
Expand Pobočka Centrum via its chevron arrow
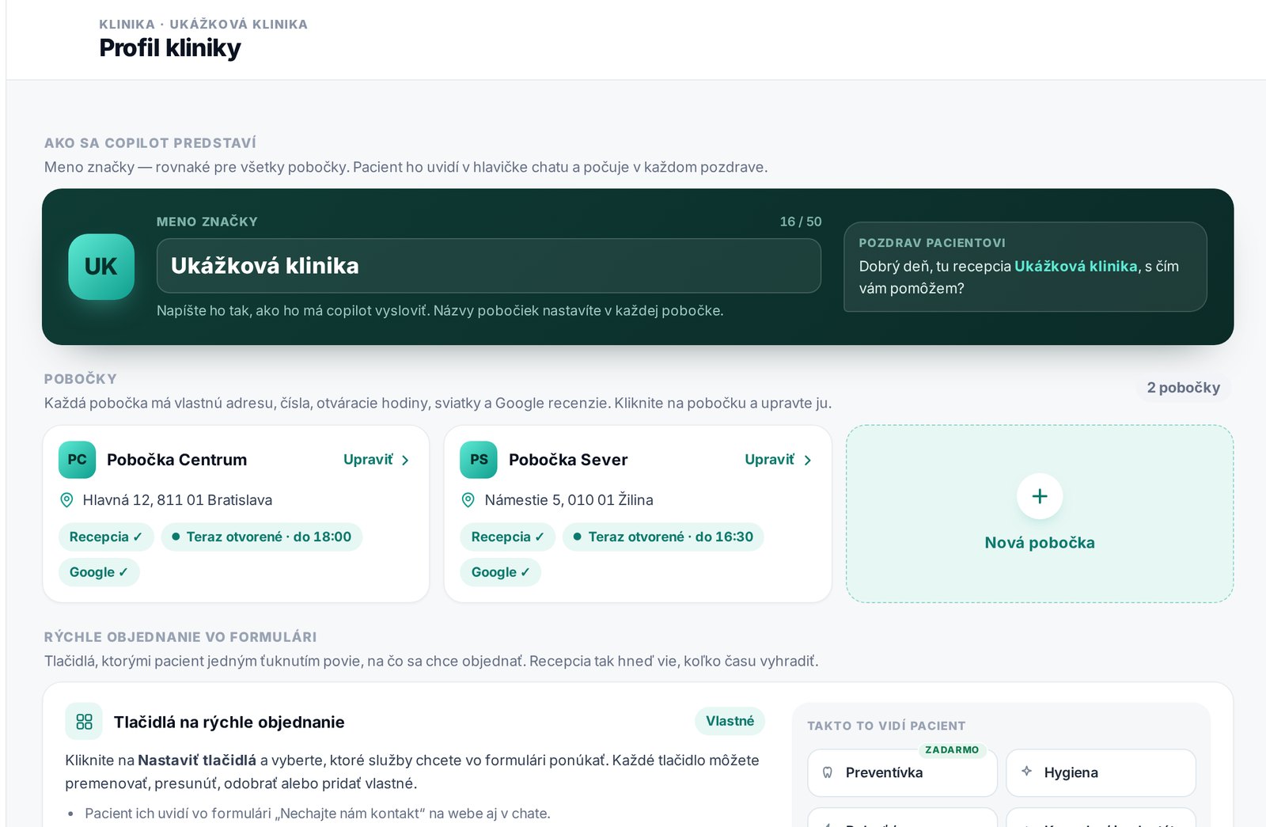coord(405,461)
